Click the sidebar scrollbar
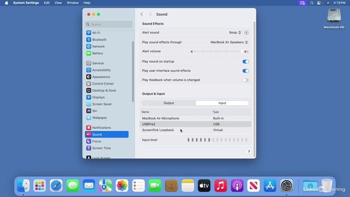350x197 pixels. 133,72
